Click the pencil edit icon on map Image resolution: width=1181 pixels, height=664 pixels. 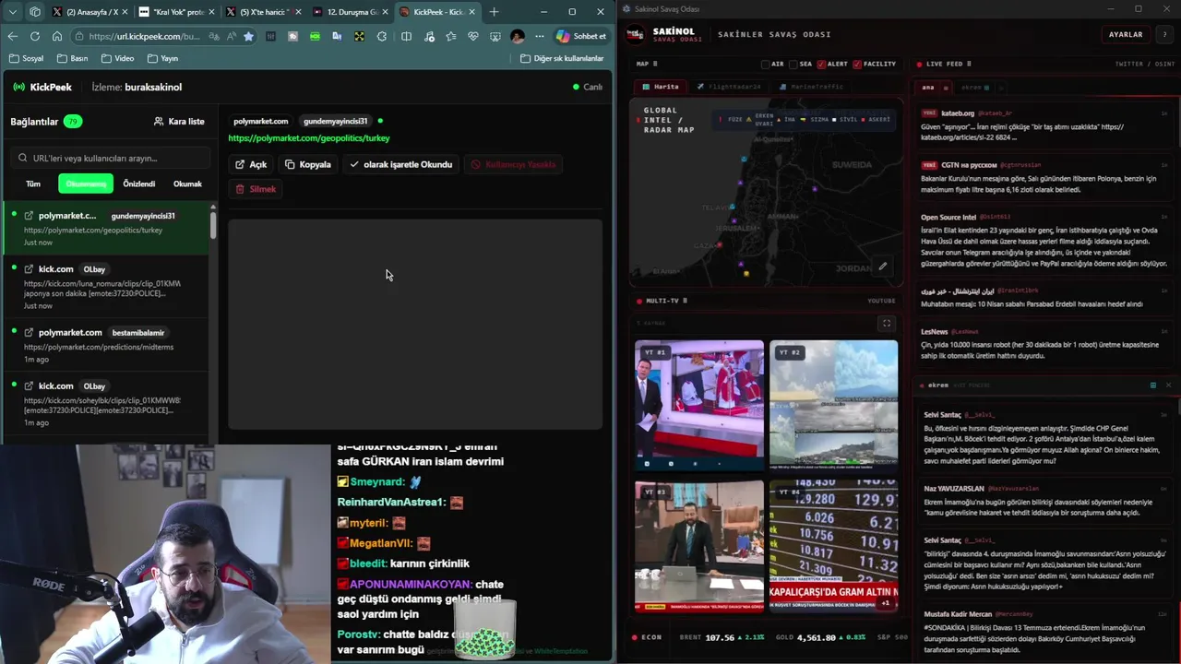pos(882,267)
